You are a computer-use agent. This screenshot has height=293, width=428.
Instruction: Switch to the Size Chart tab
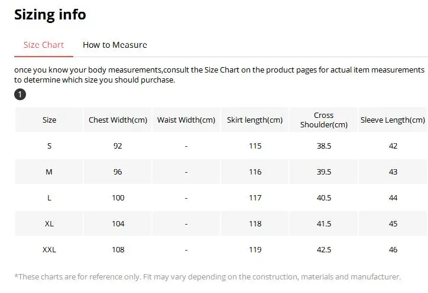[44, 45]
